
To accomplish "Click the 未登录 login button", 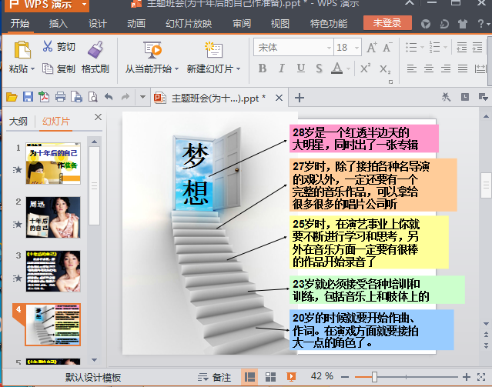I will click(x=387, y=23).
